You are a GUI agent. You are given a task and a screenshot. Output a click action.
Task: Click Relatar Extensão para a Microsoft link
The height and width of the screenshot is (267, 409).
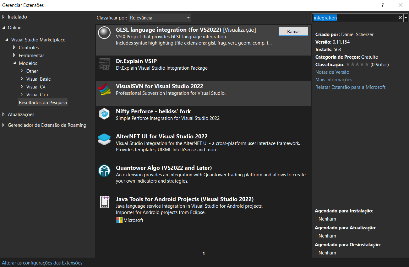[350, 87]
